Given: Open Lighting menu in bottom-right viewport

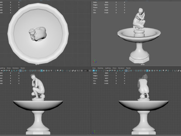Looking at the screenshot, I should (108, 68).
